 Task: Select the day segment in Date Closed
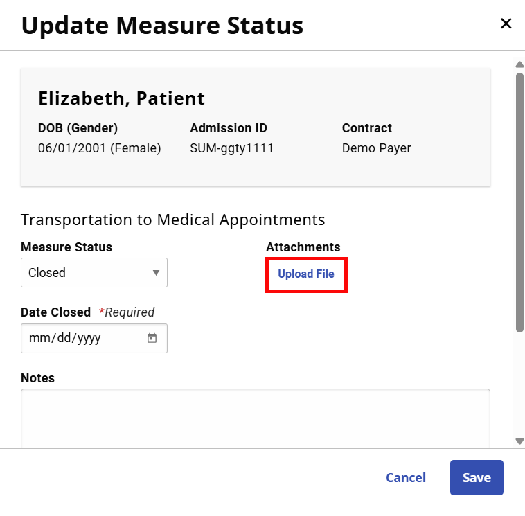point(61,339)
